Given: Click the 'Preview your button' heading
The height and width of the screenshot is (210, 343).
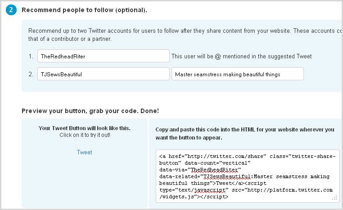Looking at the screenshot, I should pos(90,110).
